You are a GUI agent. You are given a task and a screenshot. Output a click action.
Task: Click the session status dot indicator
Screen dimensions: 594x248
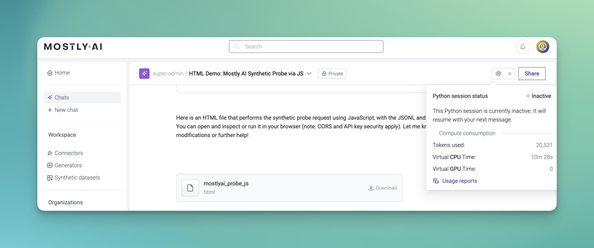tap(510, 74)
